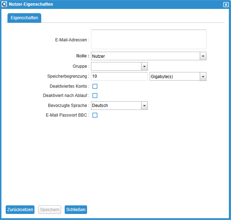Click the Rolle label

coord(83,56)
